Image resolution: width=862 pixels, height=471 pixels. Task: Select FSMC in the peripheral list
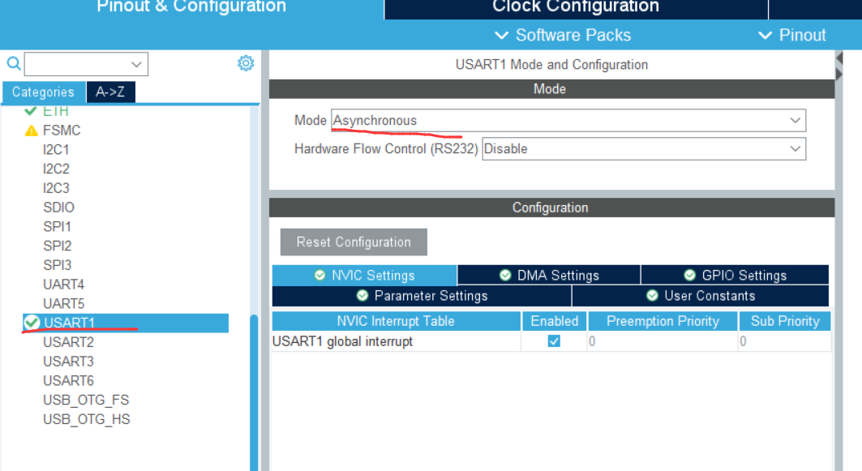point(62,131)
